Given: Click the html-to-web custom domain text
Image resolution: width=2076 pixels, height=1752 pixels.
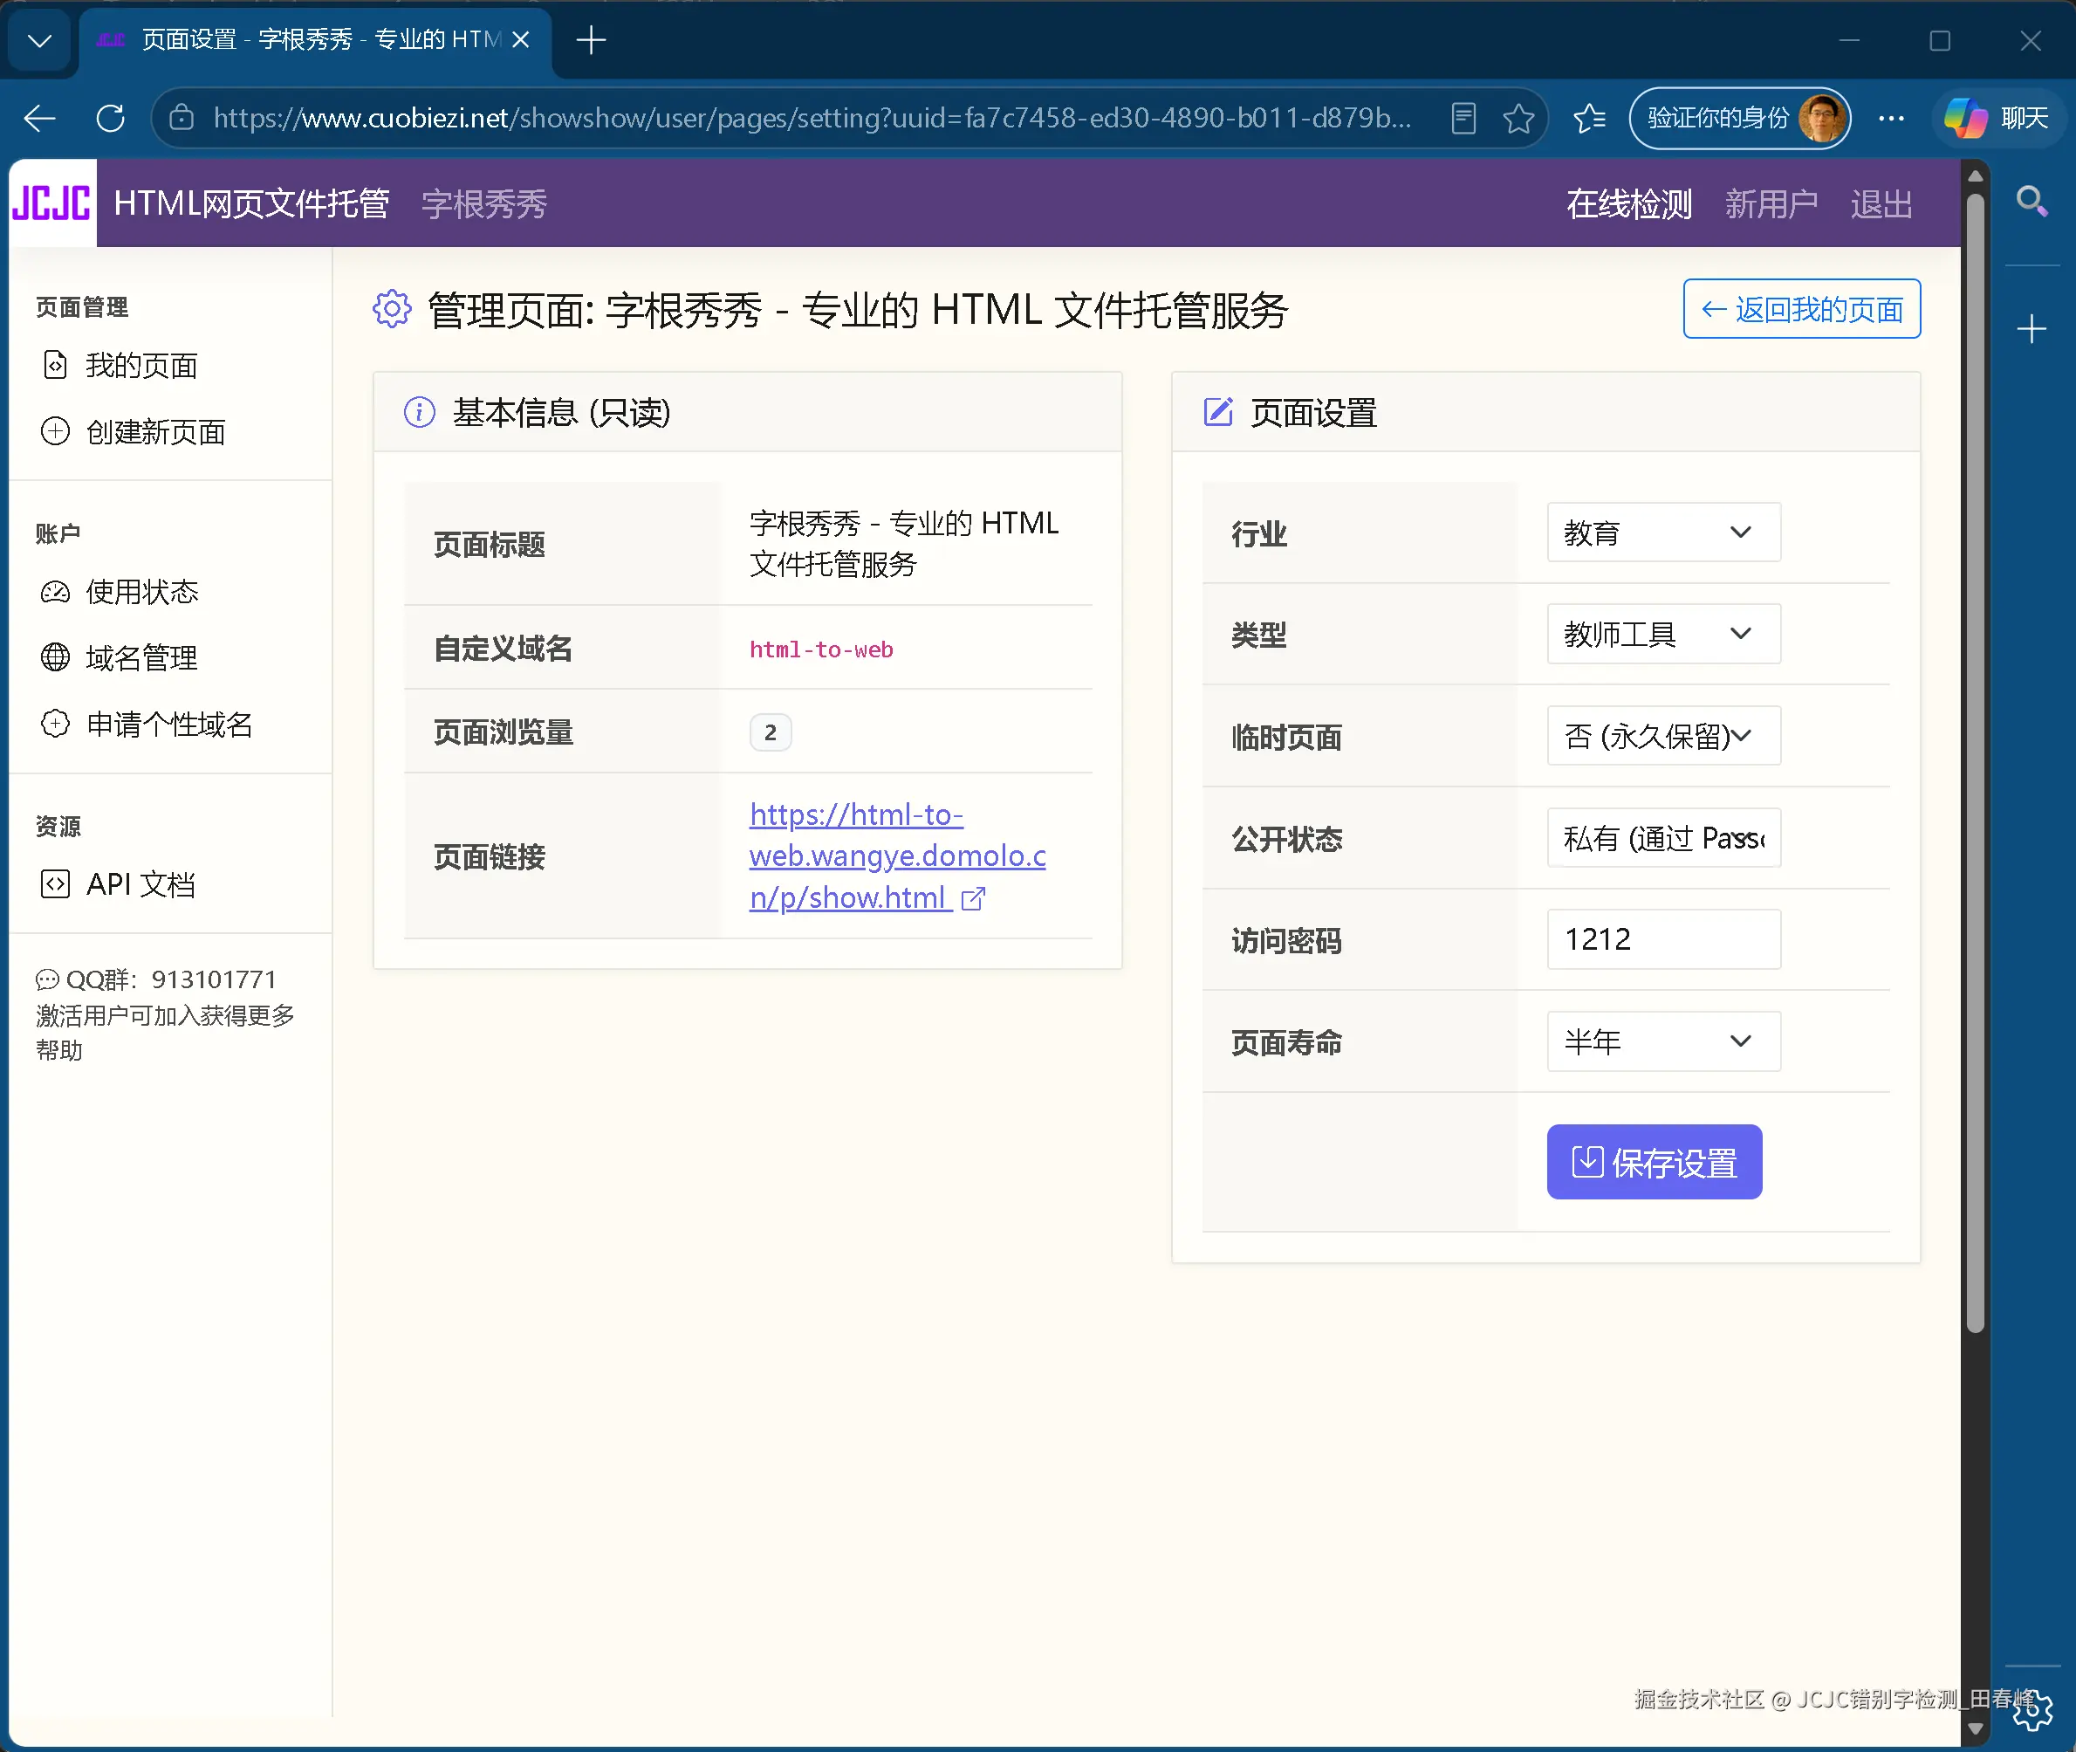Looking at the screenshot, I should tap(821, 649).
